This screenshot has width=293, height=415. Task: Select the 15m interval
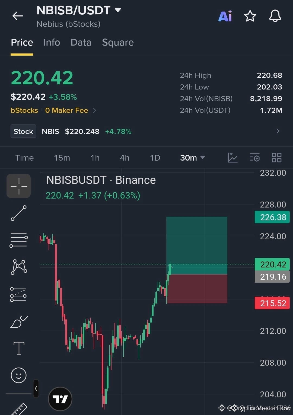pyautogui.click(x=62, y=158)
